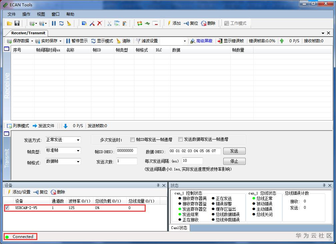Click the green USB connector icon
336x244 pixels.
[x=147, y=23]
